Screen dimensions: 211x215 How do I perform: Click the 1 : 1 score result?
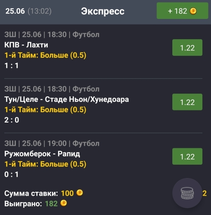tap(12, 66)
